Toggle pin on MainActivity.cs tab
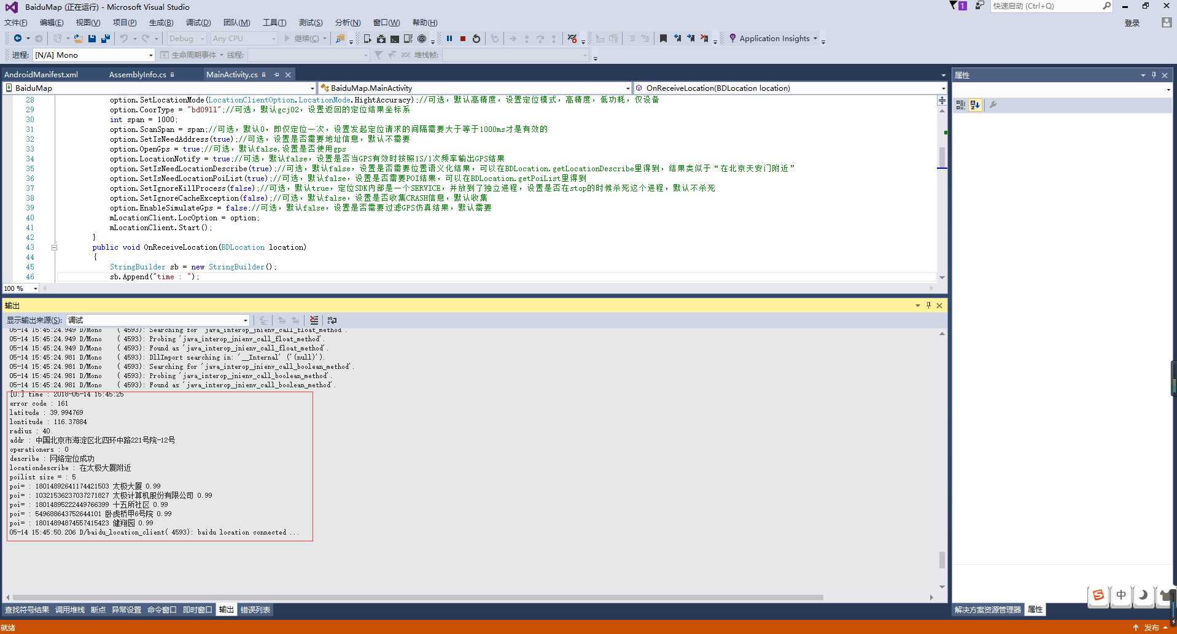 (276, 74)
